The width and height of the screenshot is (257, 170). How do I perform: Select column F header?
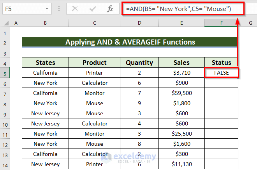click(221, 23)
